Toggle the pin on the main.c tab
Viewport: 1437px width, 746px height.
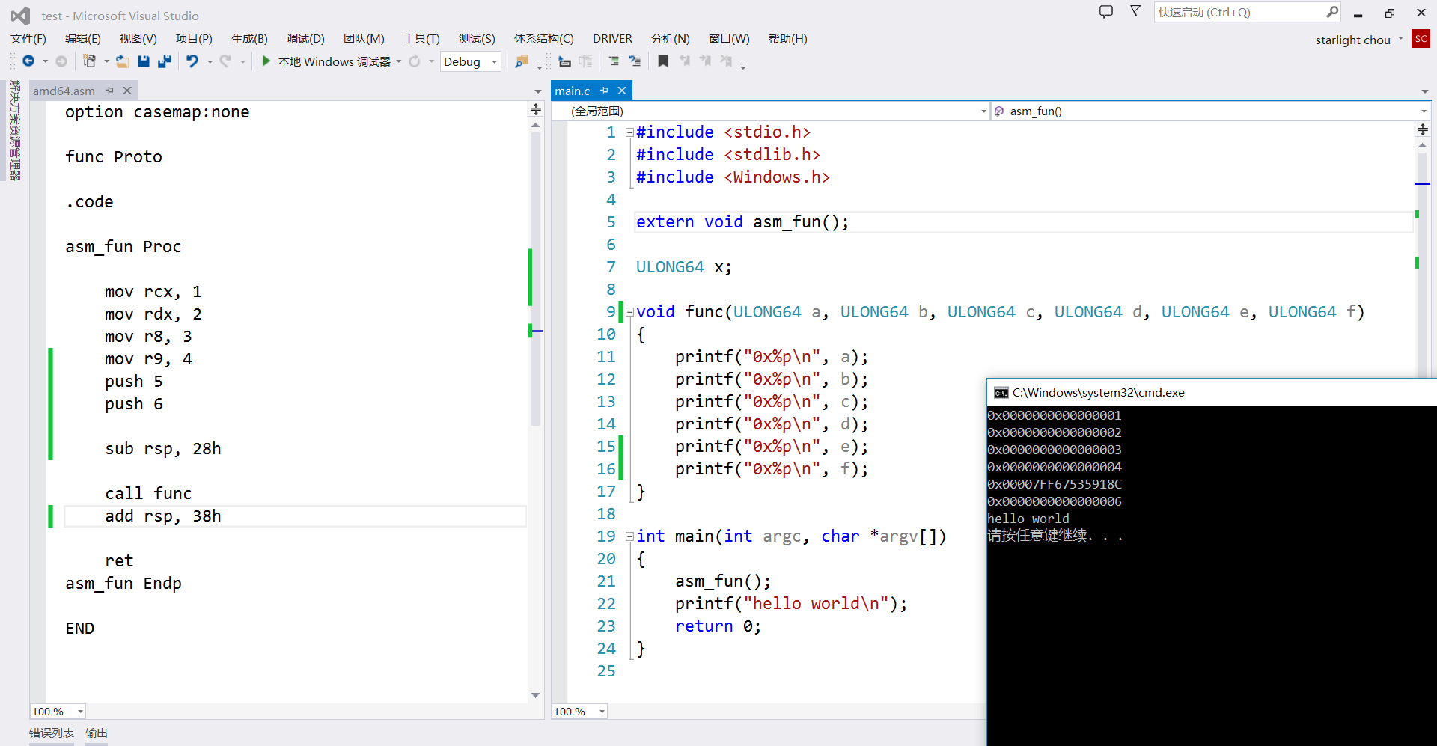point(605,91)
